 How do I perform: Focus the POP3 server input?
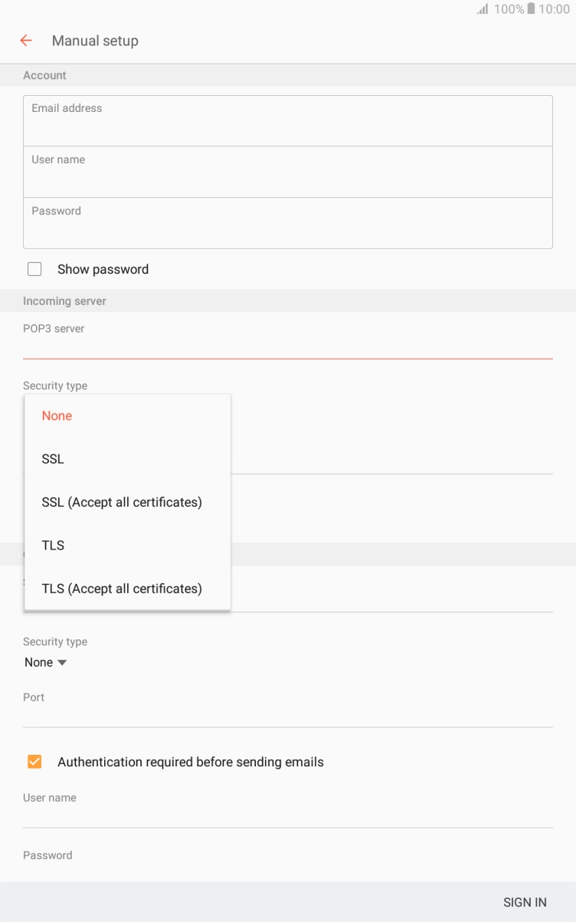coord(287,345)
